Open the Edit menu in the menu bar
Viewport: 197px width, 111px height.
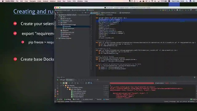[22, 1]
